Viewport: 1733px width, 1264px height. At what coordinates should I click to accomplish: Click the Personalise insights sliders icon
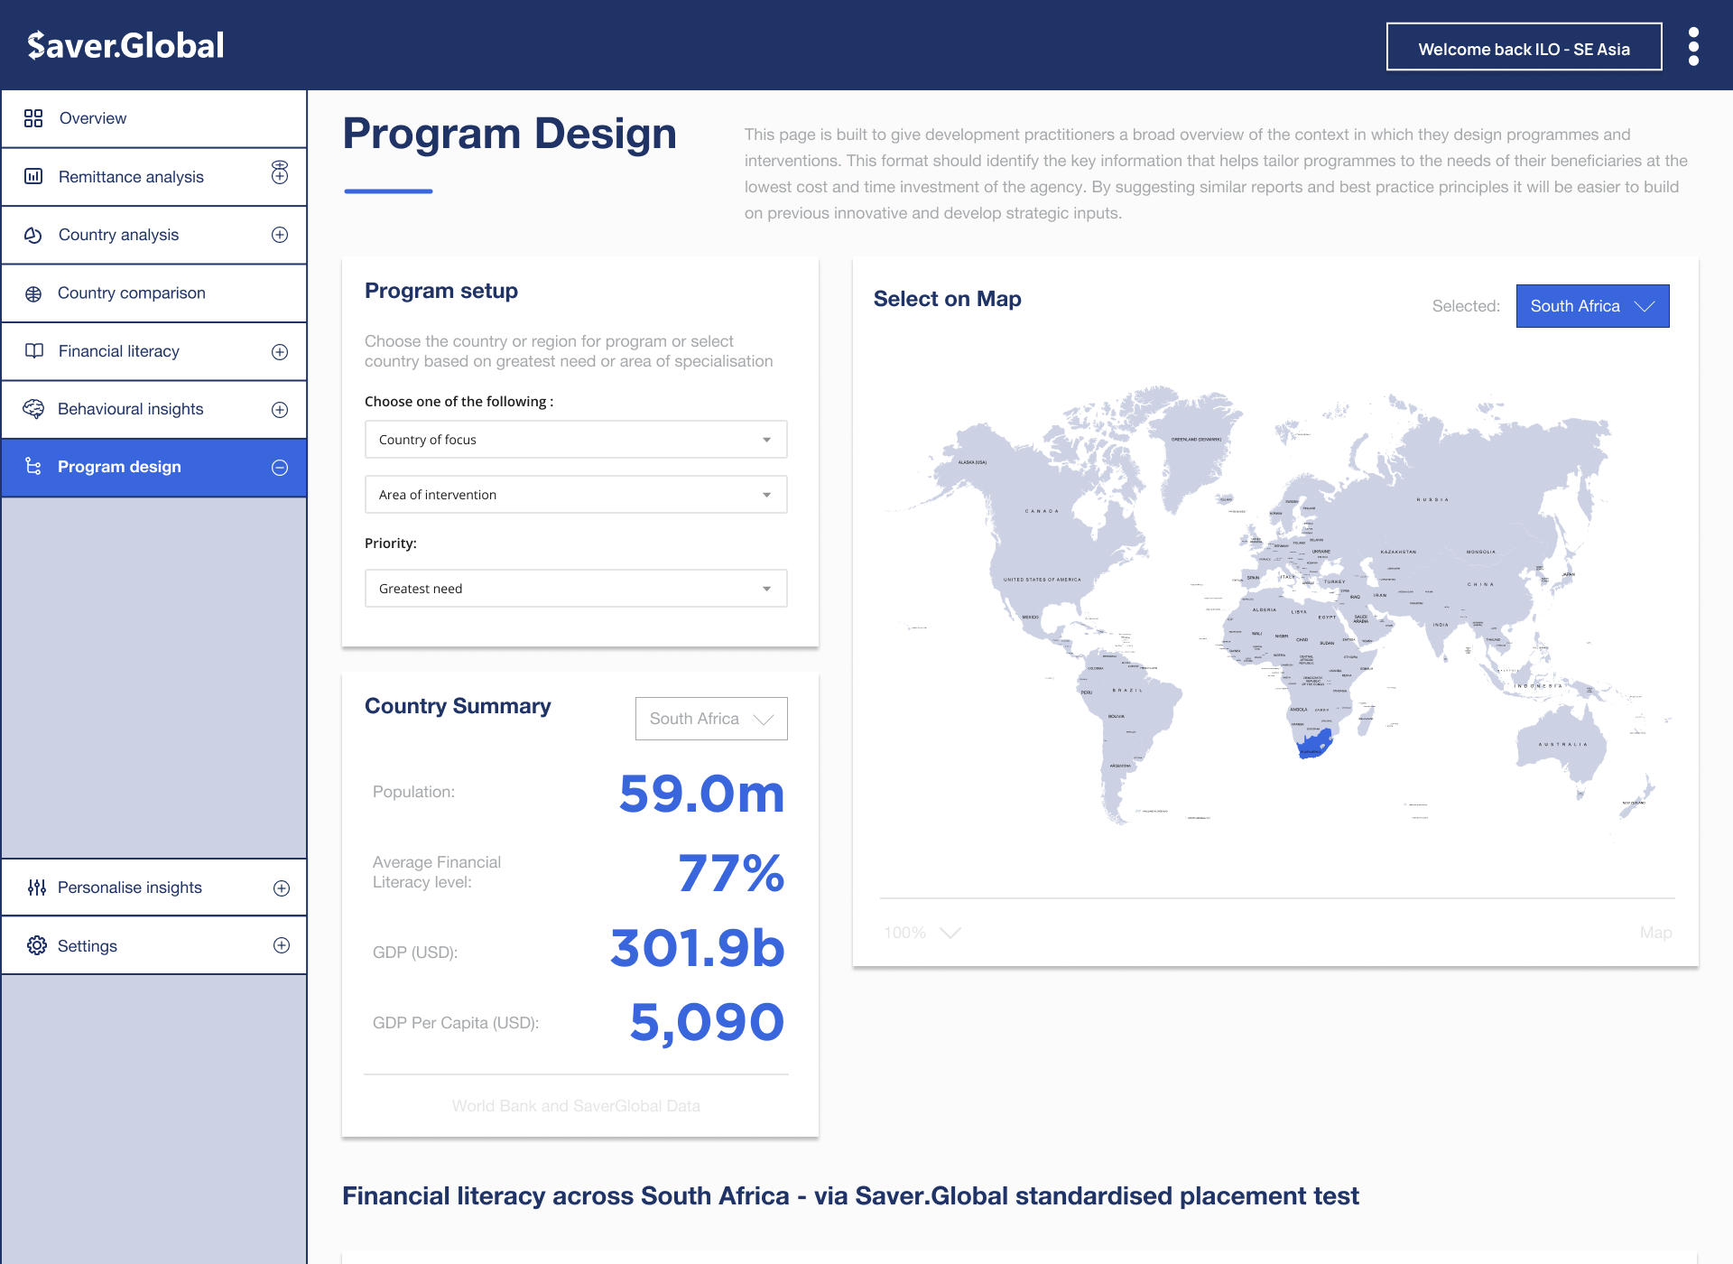click(x=36, y=888)
